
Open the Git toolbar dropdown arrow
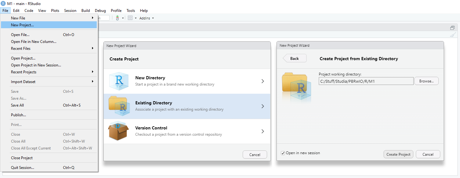tap(123, 18)
